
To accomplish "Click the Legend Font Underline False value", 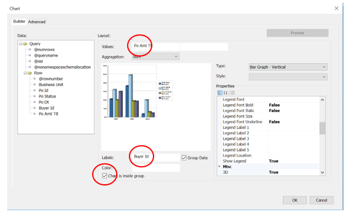I will click(x=274, y=122).
